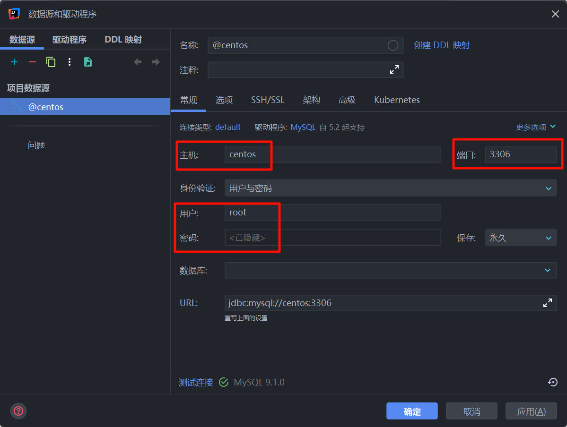This screenshot has height=427, width=567.
Task: Click the remove data source minus icon
Action: click(33, 62)
